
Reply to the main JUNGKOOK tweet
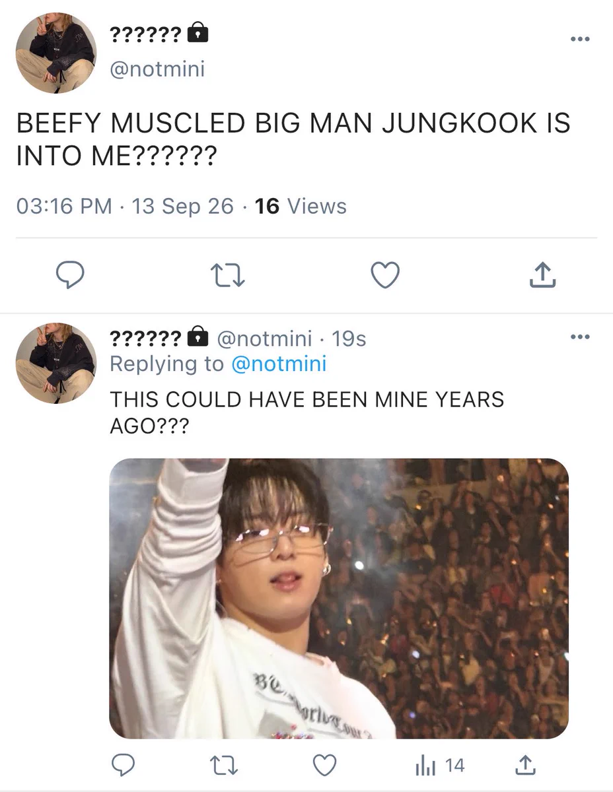coord(69,275)
